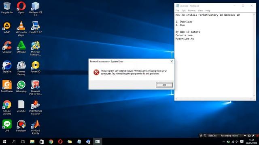The width and height of the screenshot is (259, 145).
Task: Select the Aiseesoft PDF to Word icon
Action: click(35, 88)
